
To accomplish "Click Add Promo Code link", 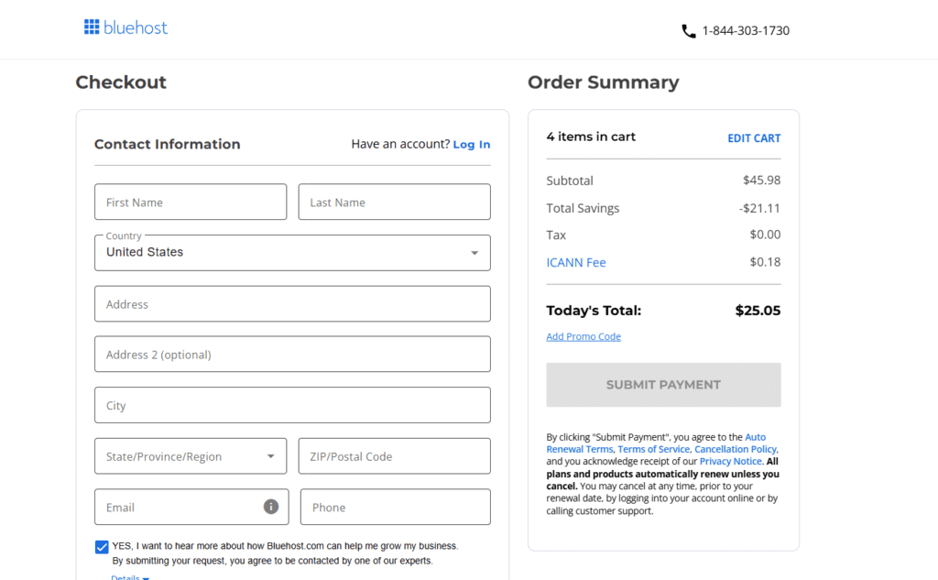I will pos(584,336).
